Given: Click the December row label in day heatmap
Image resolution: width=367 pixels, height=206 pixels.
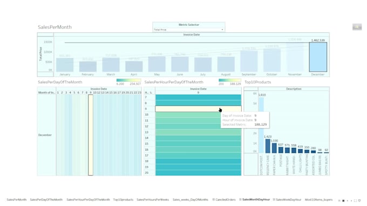Looking at the screenshot, I should (x=45, y=135).
